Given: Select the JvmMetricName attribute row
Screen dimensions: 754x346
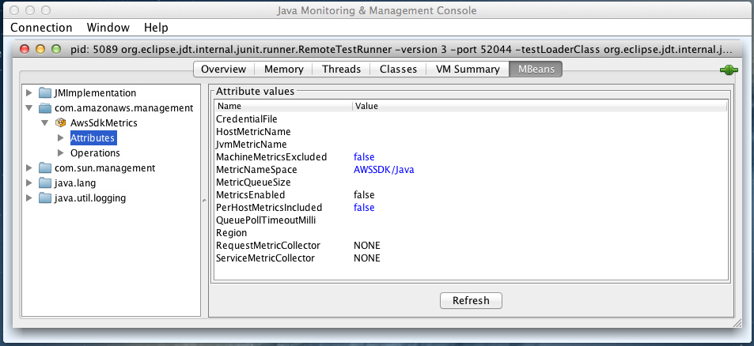Looking at the screenshot, I should (x=471, y=144).
